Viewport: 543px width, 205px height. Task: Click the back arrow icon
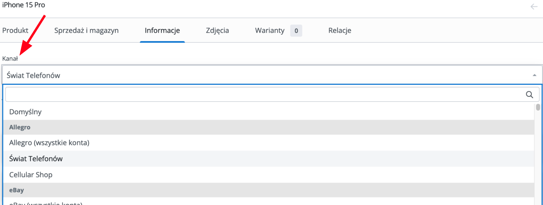pos(534,6)
